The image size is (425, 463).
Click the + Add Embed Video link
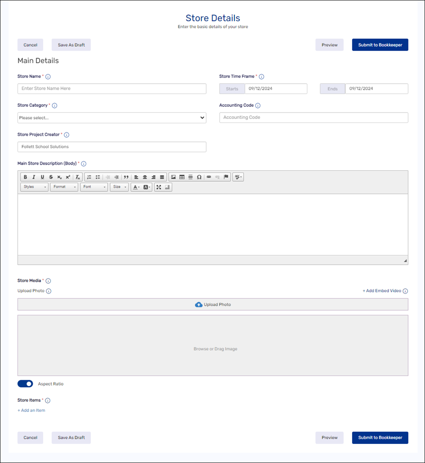(382, 291)
